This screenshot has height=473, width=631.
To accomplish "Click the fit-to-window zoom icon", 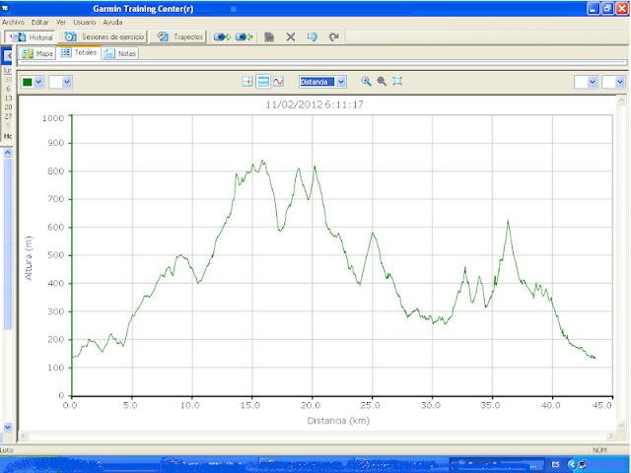I will click(397, 81).
